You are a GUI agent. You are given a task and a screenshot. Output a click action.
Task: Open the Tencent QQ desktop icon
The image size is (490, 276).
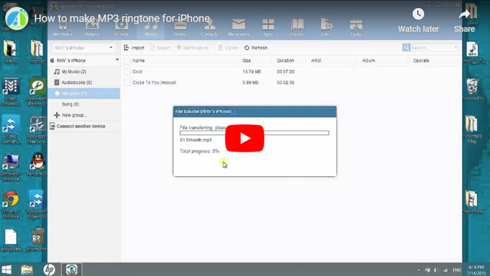[x=37, y=165]
